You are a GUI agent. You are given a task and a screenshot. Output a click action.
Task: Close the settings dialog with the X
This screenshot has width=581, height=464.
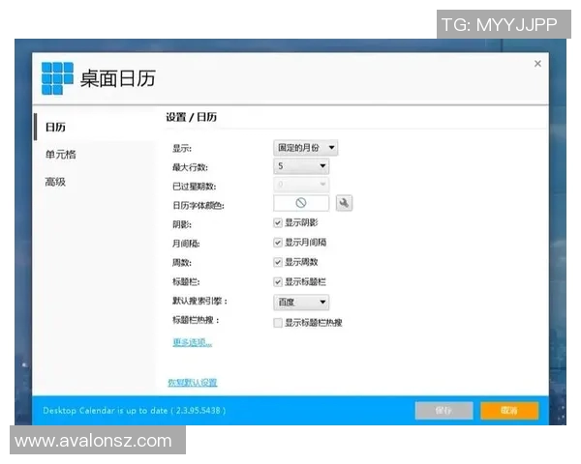[537, 64]
